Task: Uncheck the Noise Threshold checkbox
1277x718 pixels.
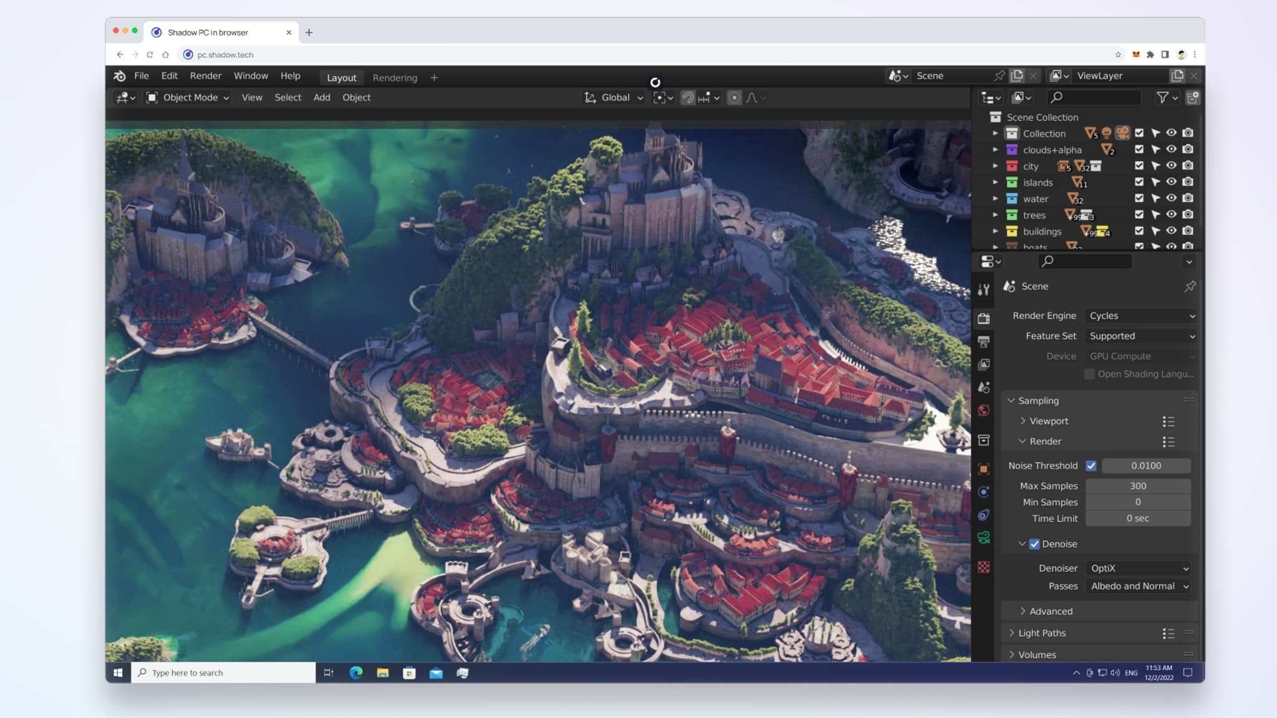Action: coord(1091,466)
